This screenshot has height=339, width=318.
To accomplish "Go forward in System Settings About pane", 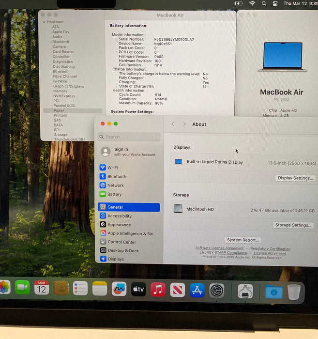I will pos(184,124).
